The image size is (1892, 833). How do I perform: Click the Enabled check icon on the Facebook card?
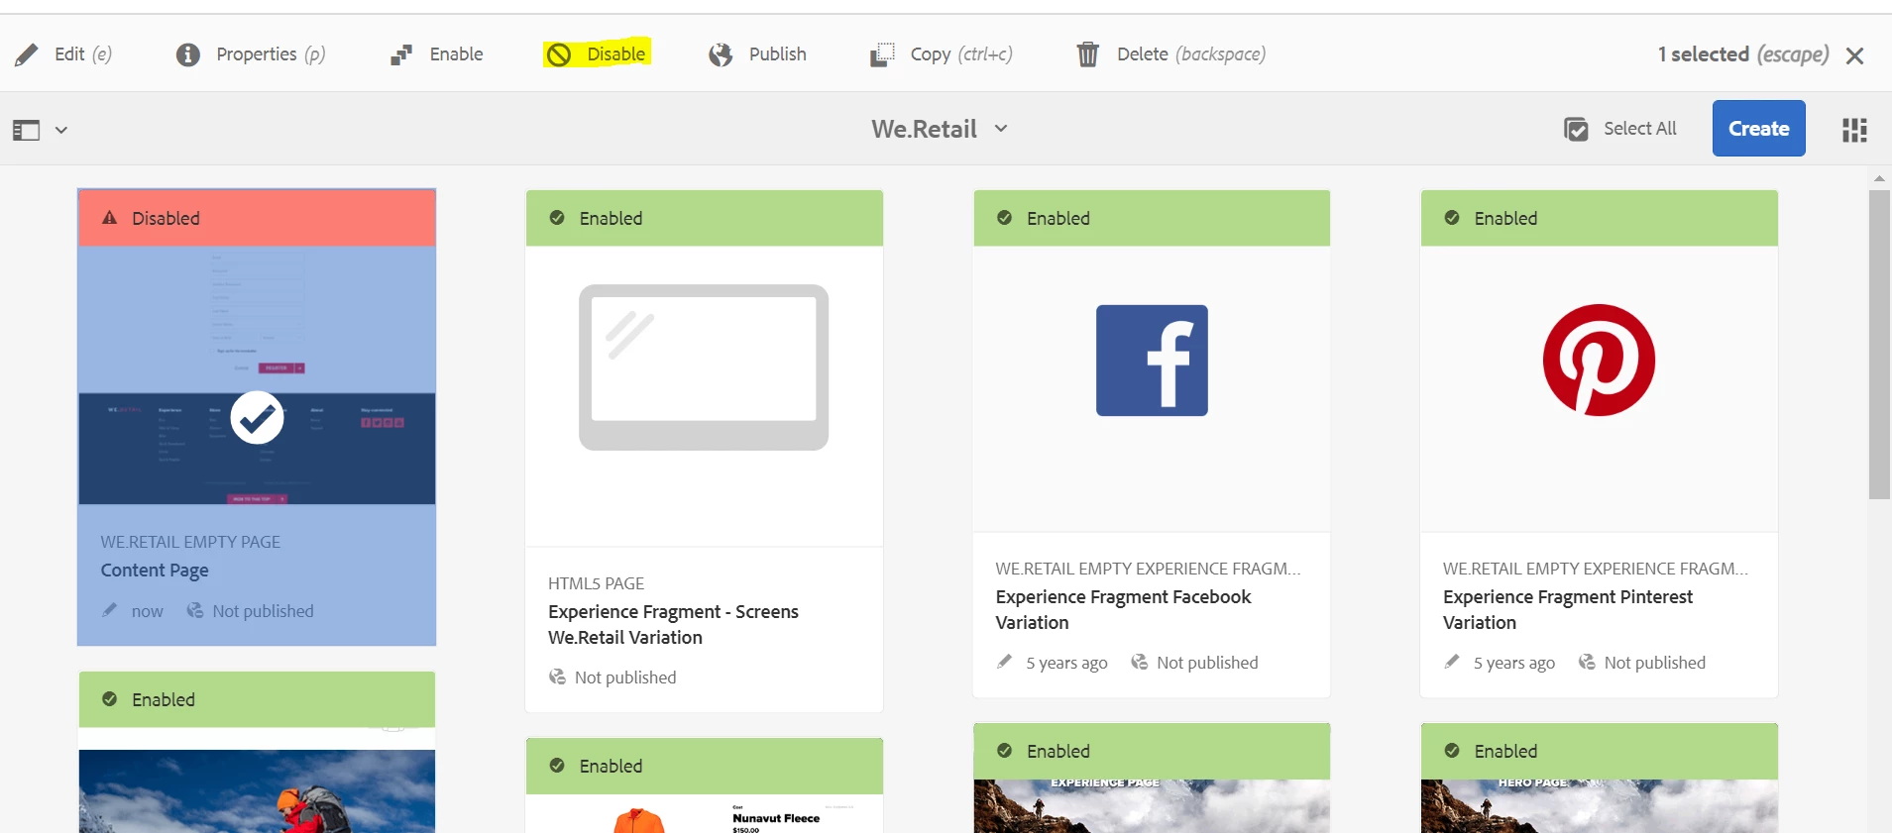(1004, 218)
